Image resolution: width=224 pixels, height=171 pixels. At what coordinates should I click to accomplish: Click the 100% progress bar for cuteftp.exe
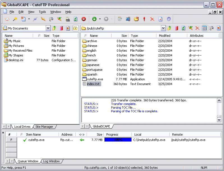118,140
